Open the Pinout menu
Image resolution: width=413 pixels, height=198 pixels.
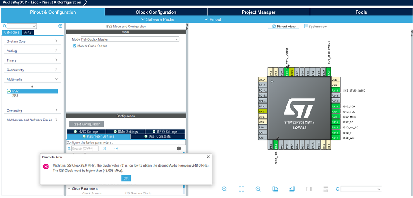[213, 19]
